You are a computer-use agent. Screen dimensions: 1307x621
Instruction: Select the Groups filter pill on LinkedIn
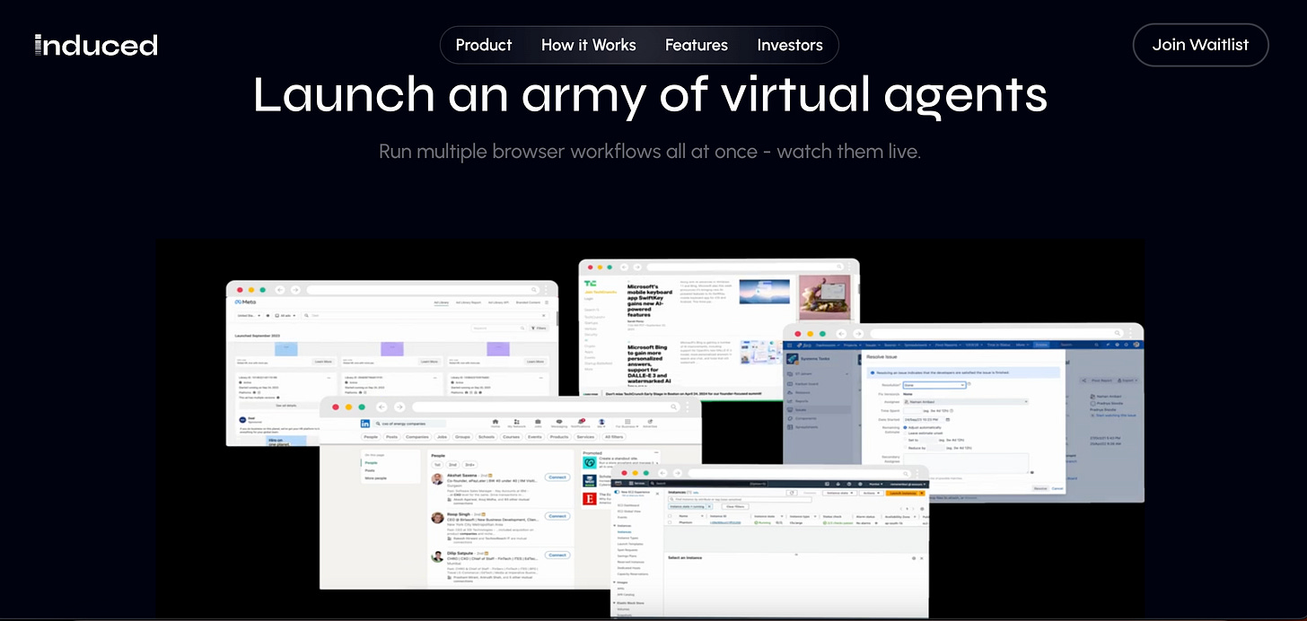(x=462, y=437)
